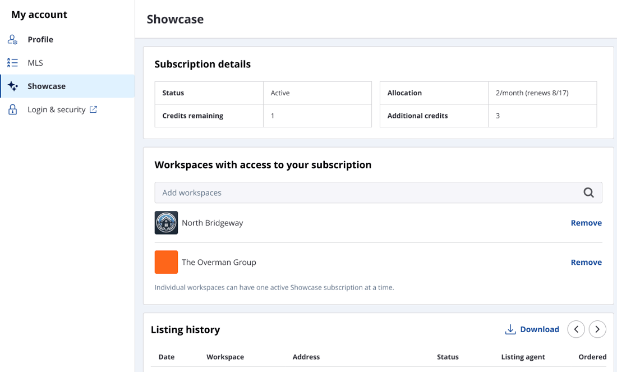
Task: Click the Showcase sparkle icon
Action: click(12, 86)
